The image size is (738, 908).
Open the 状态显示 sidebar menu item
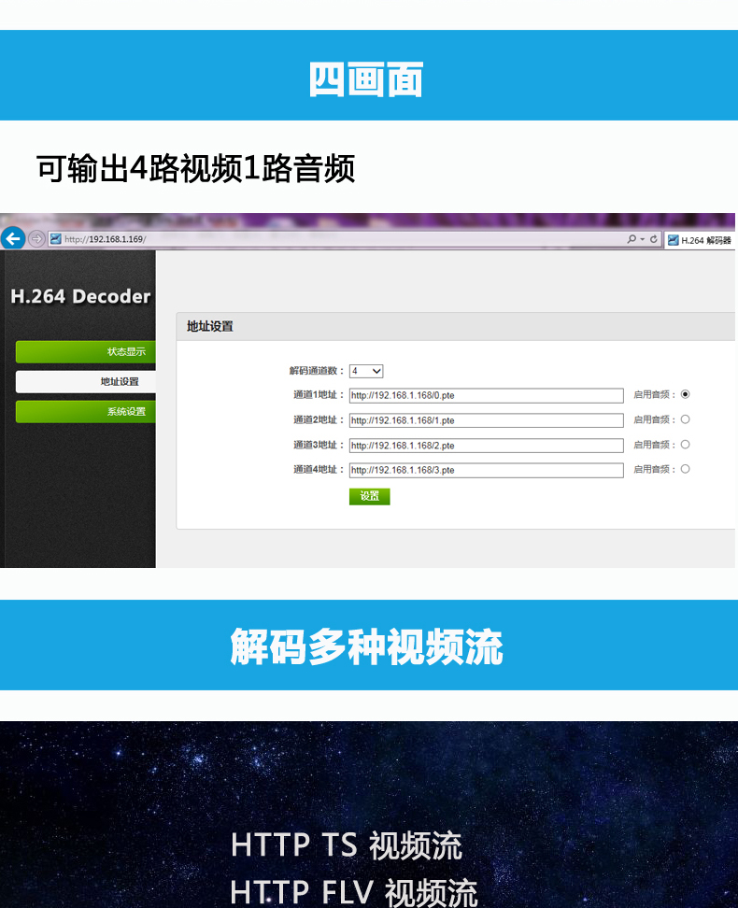(x=85, y=352)
